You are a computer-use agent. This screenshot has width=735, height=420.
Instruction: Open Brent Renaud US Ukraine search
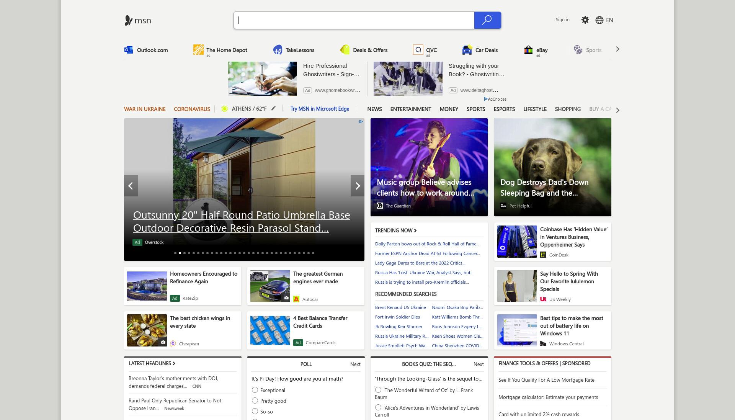pyautogui.click(x=400, y=307)
